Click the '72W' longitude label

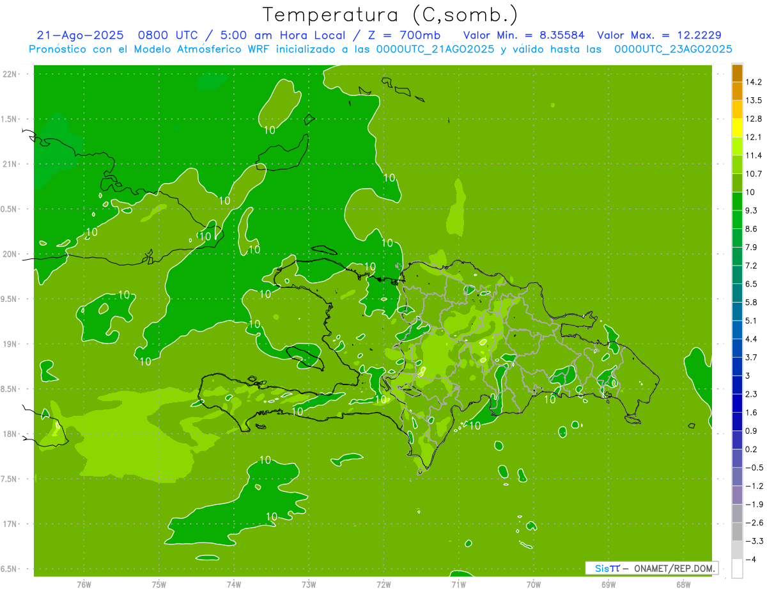click(x=384, y=585)
